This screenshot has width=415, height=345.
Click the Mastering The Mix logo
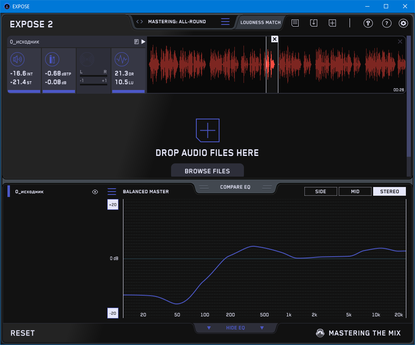(x=359, y=333)
